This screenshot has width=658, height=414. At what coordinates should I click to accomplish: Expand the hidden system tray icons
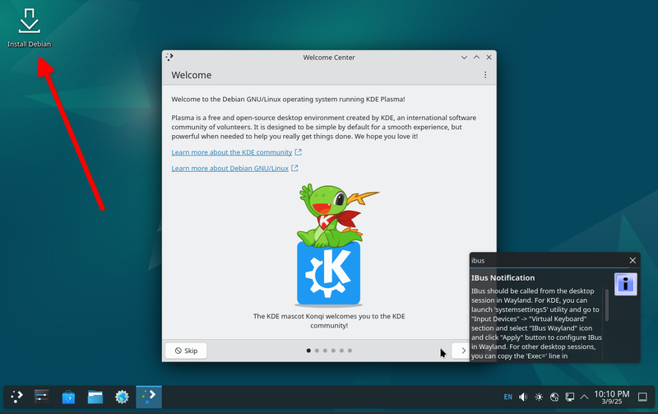coord(584,398)
